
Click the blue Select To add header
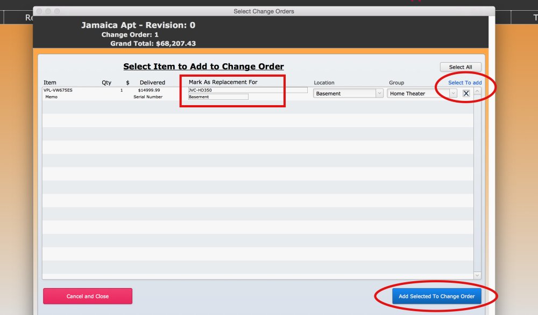(464, 82)
